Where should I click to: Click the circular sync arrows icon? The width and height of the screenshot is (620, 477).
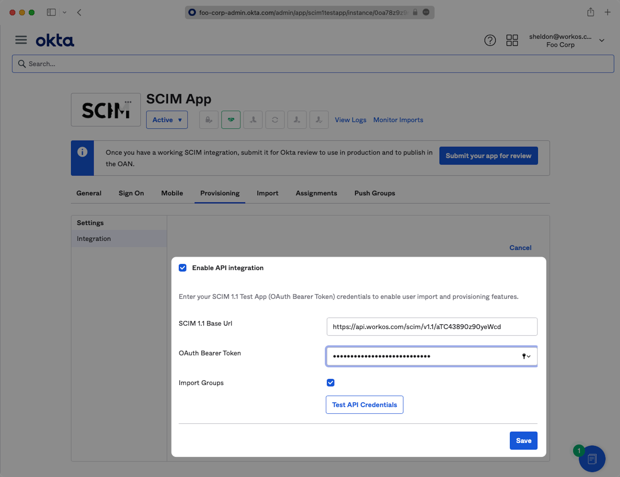(x=275, y=120)
